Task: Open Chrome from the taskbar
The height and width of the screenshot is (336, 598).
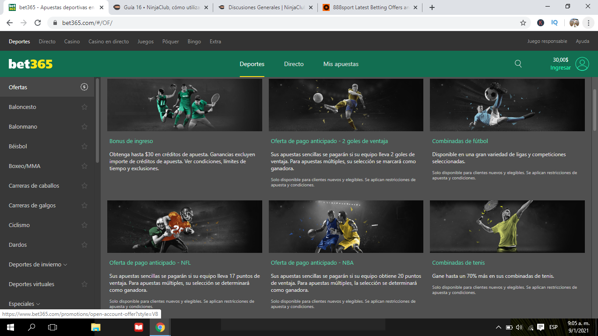Action: pyautogui.click(x=160, y=327)
